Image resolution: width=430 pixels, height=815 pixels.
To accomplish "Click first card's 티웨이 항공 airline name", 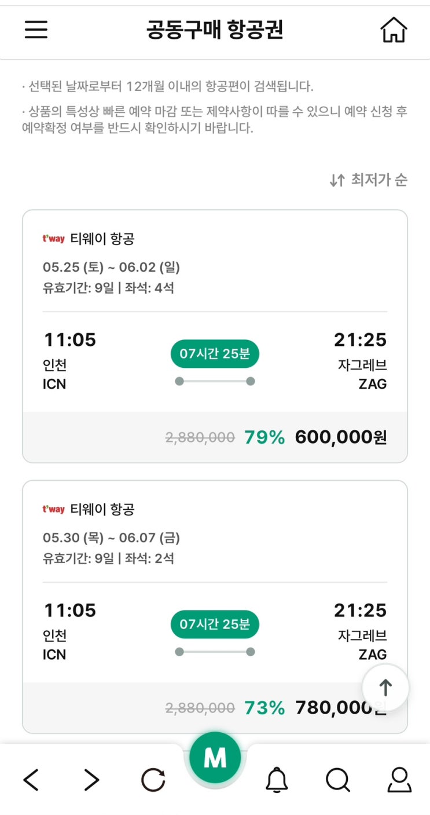I will 102,239.
